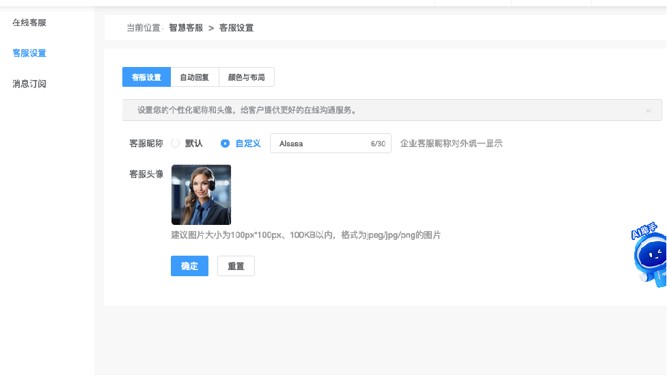The height and width of the screenshot is (376, 667).
Task: Close the personalization hint banner
Action: (x=649, y=111)
